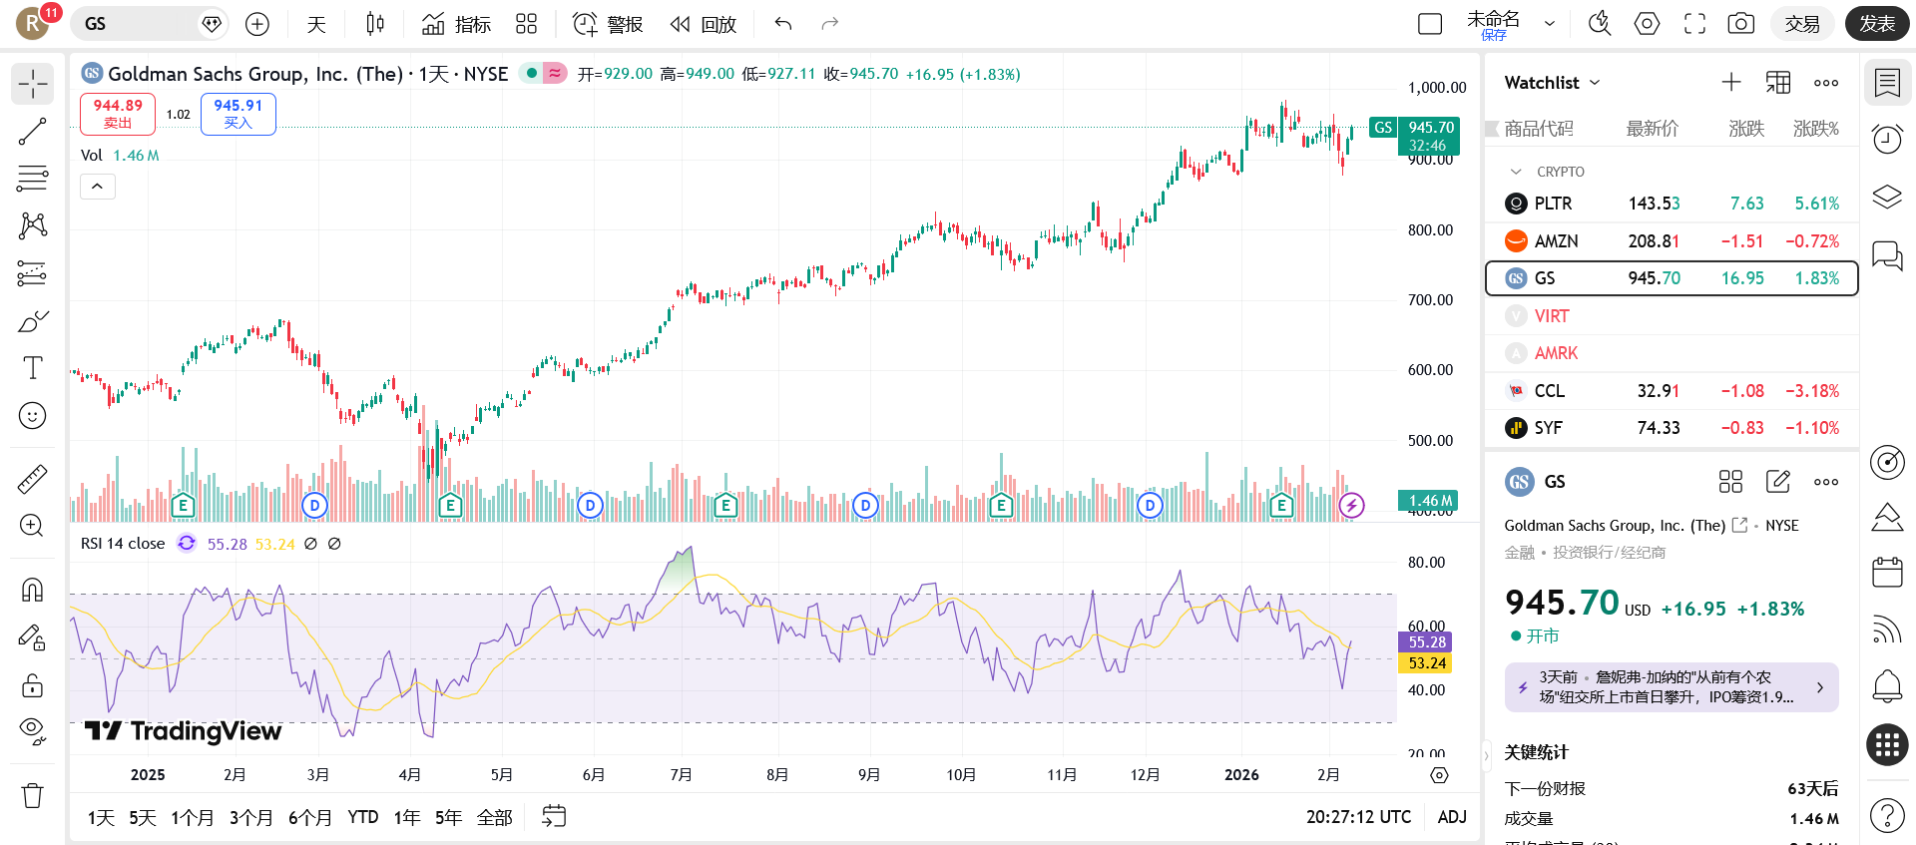The height and width of the screenshot is (845, 1916).
Task: Select SYF in the watchlist
Action: pos(1672,428)
